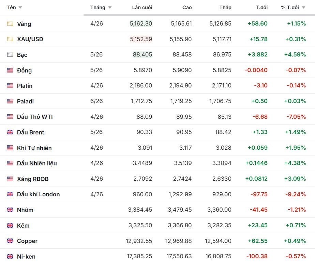
Task: Click the UK flag beside Ni-ken
Action: (10, 257)
